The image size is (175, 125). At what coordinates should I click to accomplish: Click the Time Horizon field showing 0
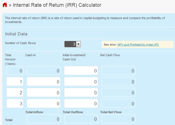click(15, 71)
